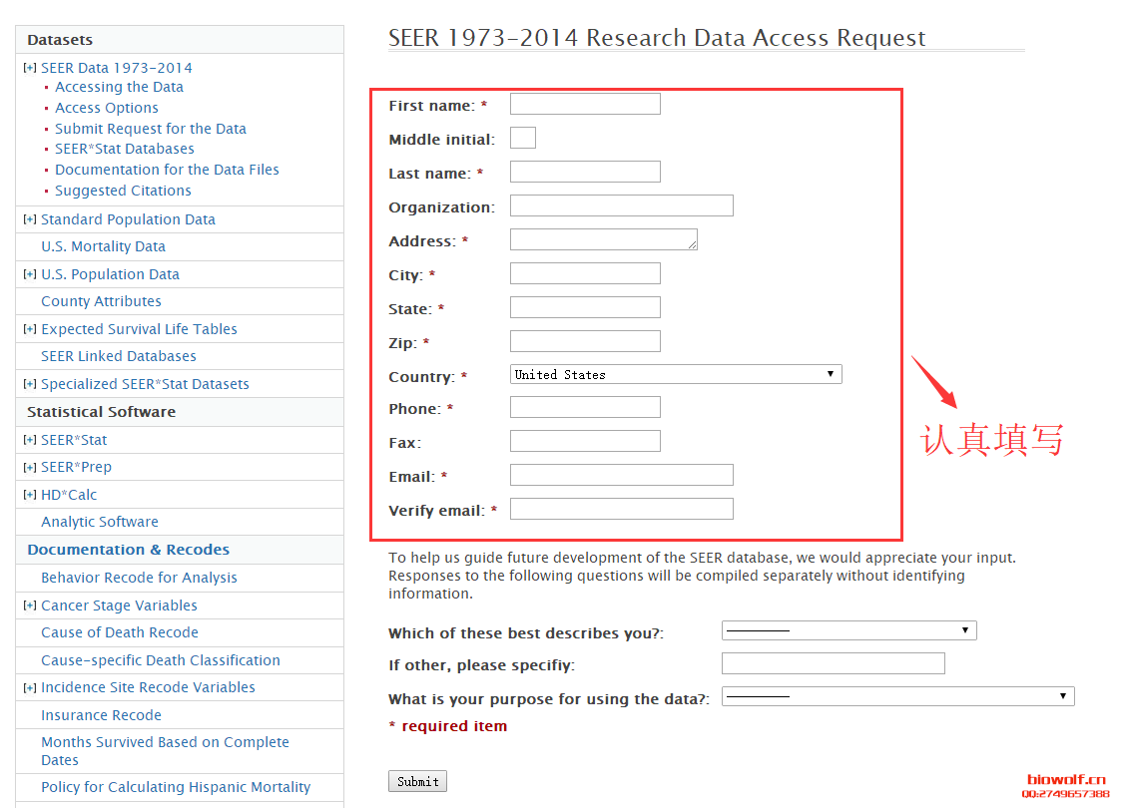The height and width of the screenshot is (808, 1127).
Task: Open Cancer Stage Variables link
Action: click(119, 606)
